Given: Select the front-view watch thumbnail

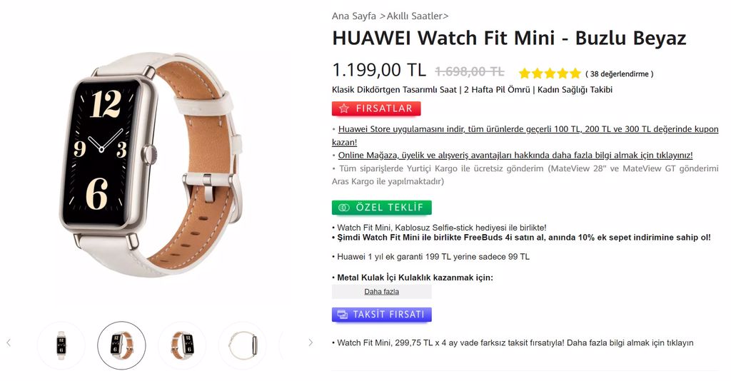Looking at the screenshot, I should click(x=61, y=345).
